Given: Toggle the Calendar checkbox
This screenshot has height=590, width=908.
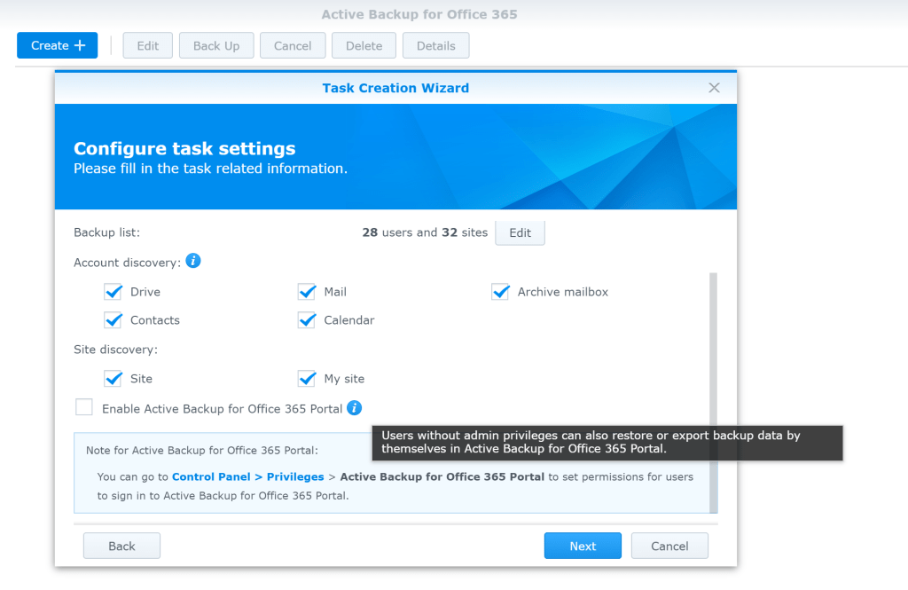Looking at the screenshot, I should [x=307, y=320].
